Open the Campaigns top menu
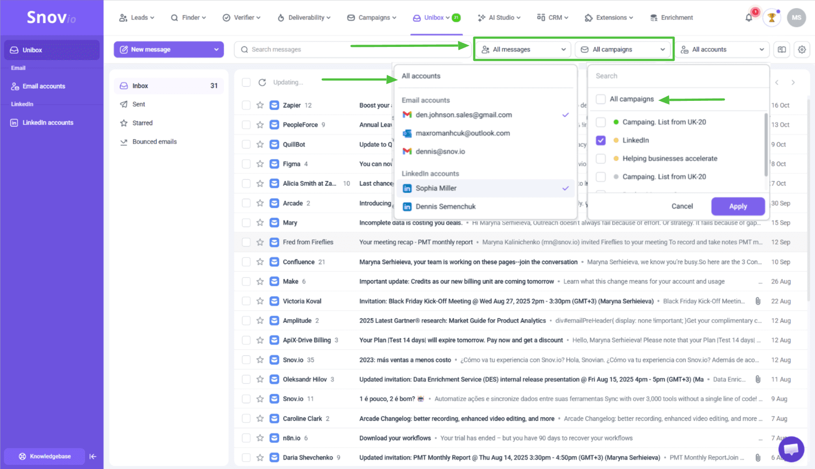This screenshot has width=815, height=469. [372, 18]
